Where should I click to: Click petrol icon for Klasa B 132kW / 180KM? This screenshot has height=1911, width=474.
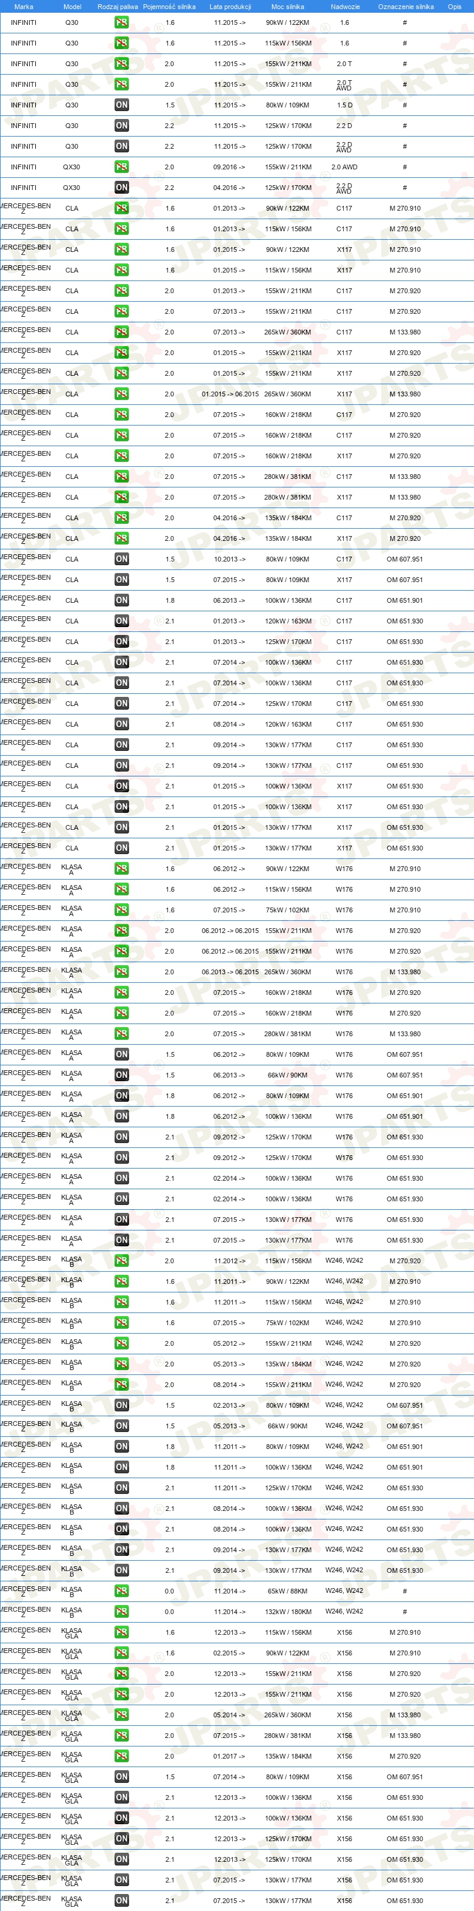(121, 1611)
